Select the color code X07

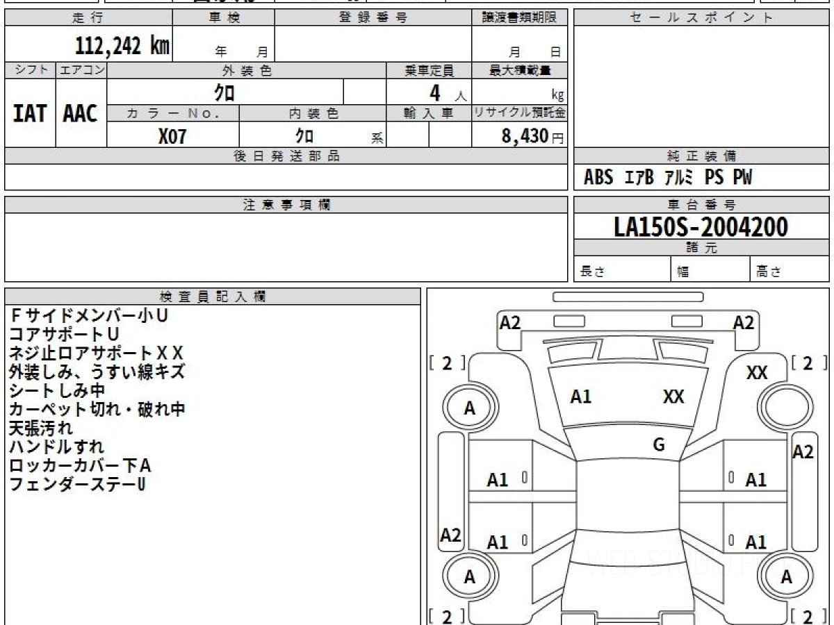(x=172, y=137)
